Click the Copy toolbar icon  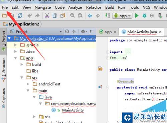[55, 16]
